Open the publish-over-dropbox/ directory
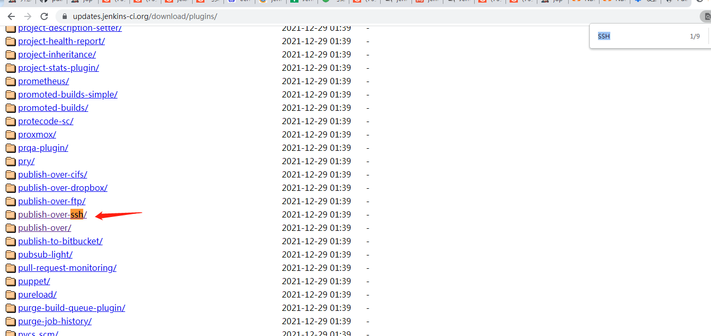This screenshot has height=336, width=711. click(63, 188)
